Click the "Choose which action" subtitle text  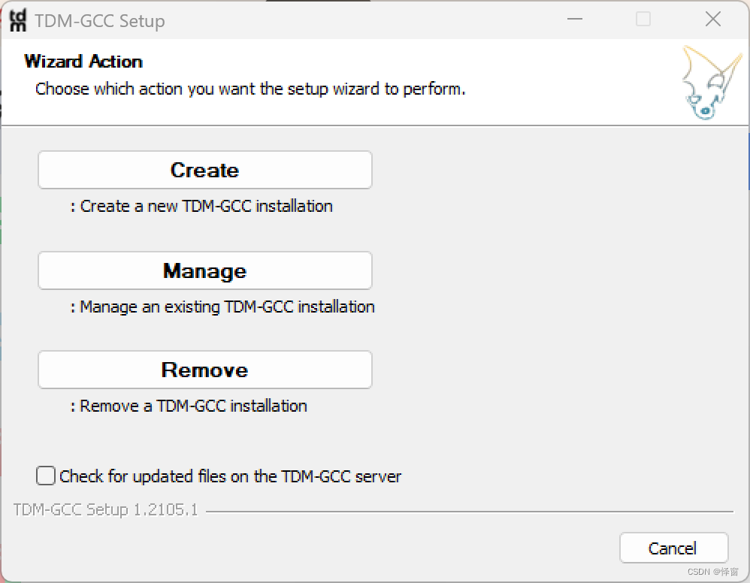pos(250,89)
